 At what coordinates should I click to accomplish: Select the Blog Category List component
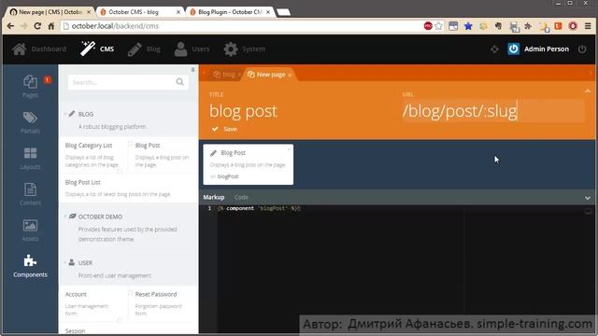(93, 155)
